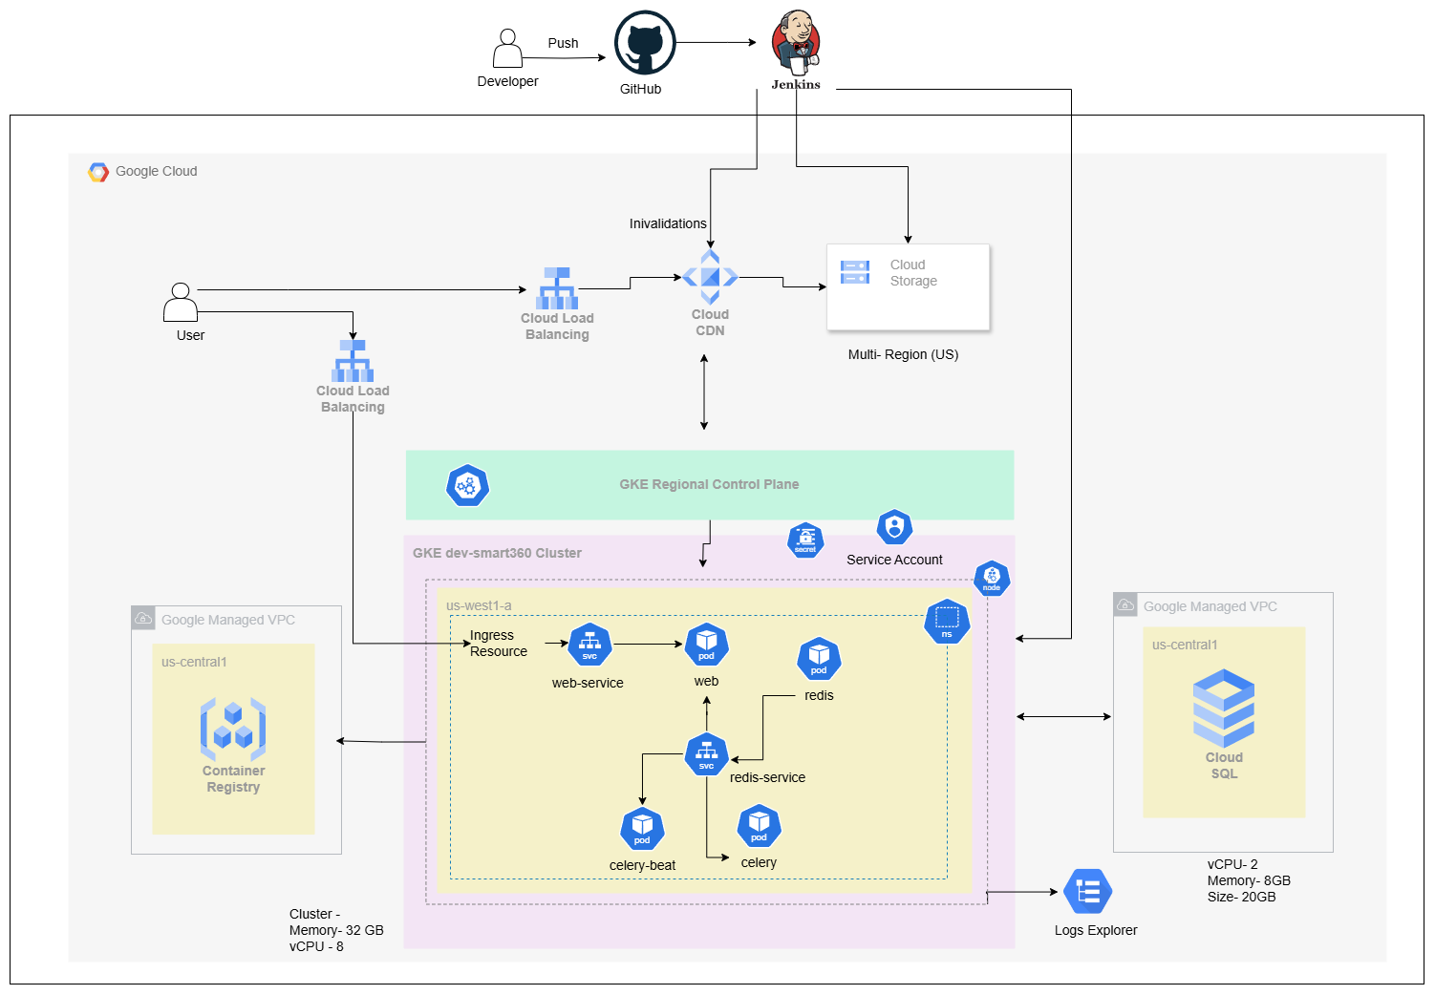The width and height of the screenshot is (1435, 995).
Task: Select the redis pod icon
Action: pyautogui.click(x=819, y=659)
